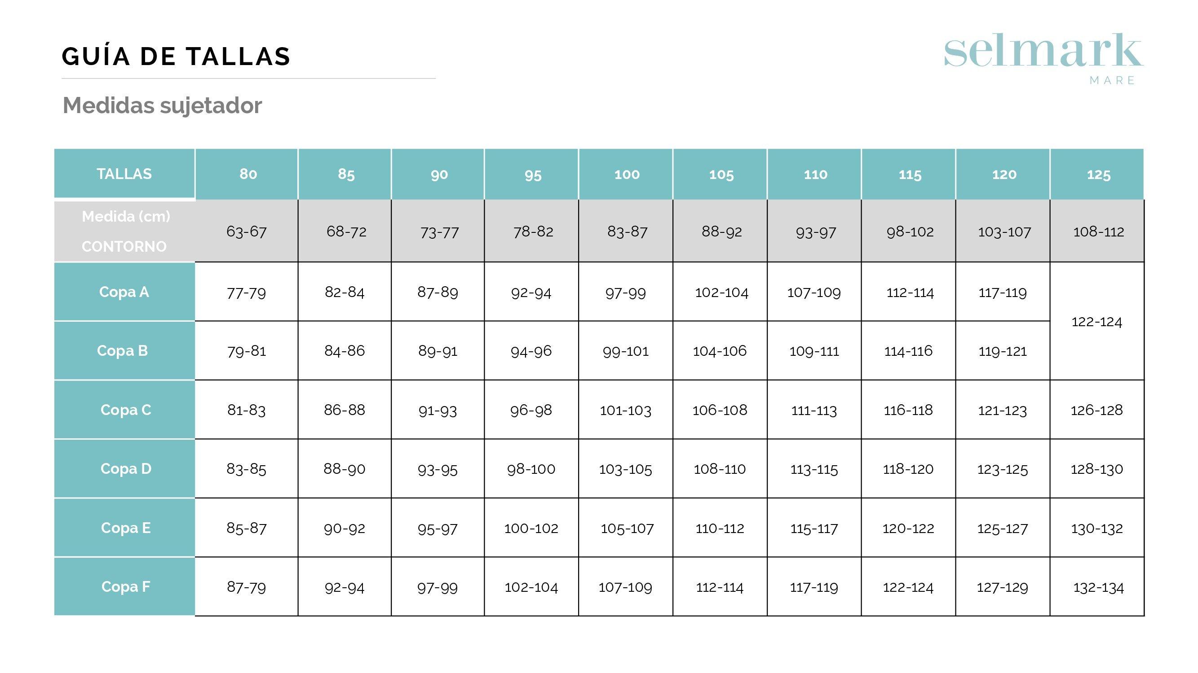Select the Copa B 79-81 cell
This screenshot has width=1198, height=673.
(247, 351)
